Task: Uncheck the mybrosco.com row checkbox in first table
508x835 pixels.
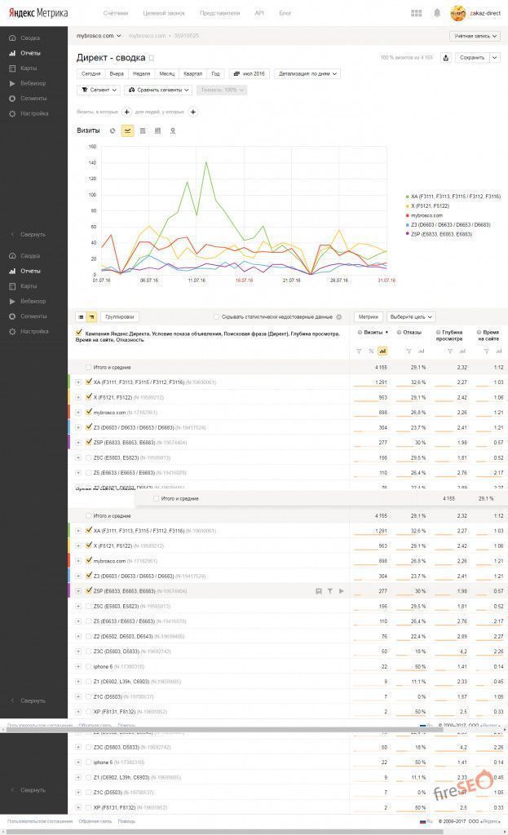Action: click(89, 412)
